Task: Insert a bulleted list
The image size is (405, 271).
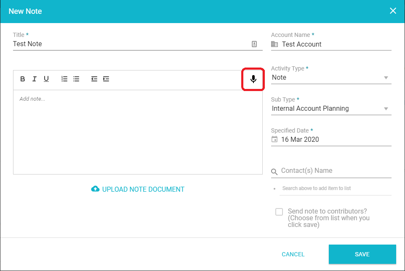Action: [x=76, y=79]
